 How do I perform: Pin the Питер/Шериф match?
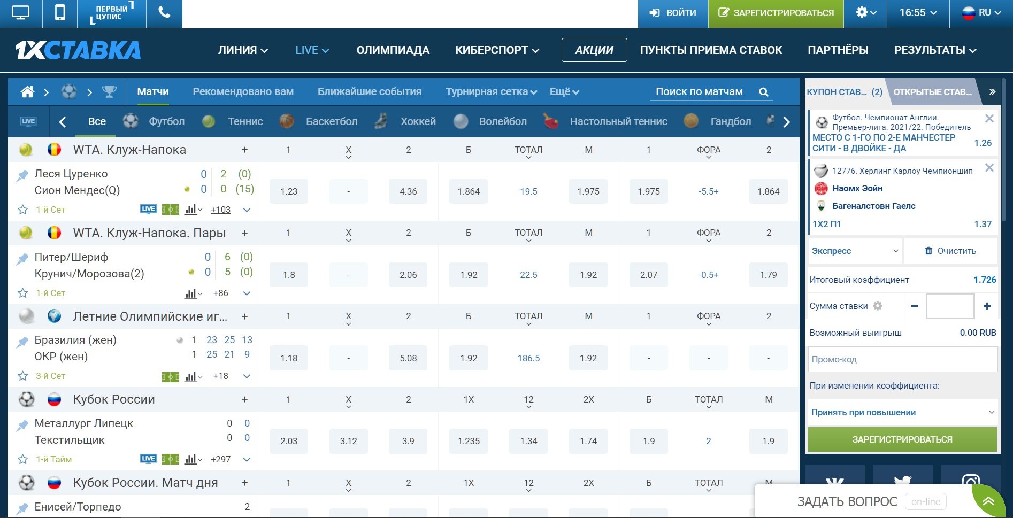pyautogui.click(x=22, y=259)
